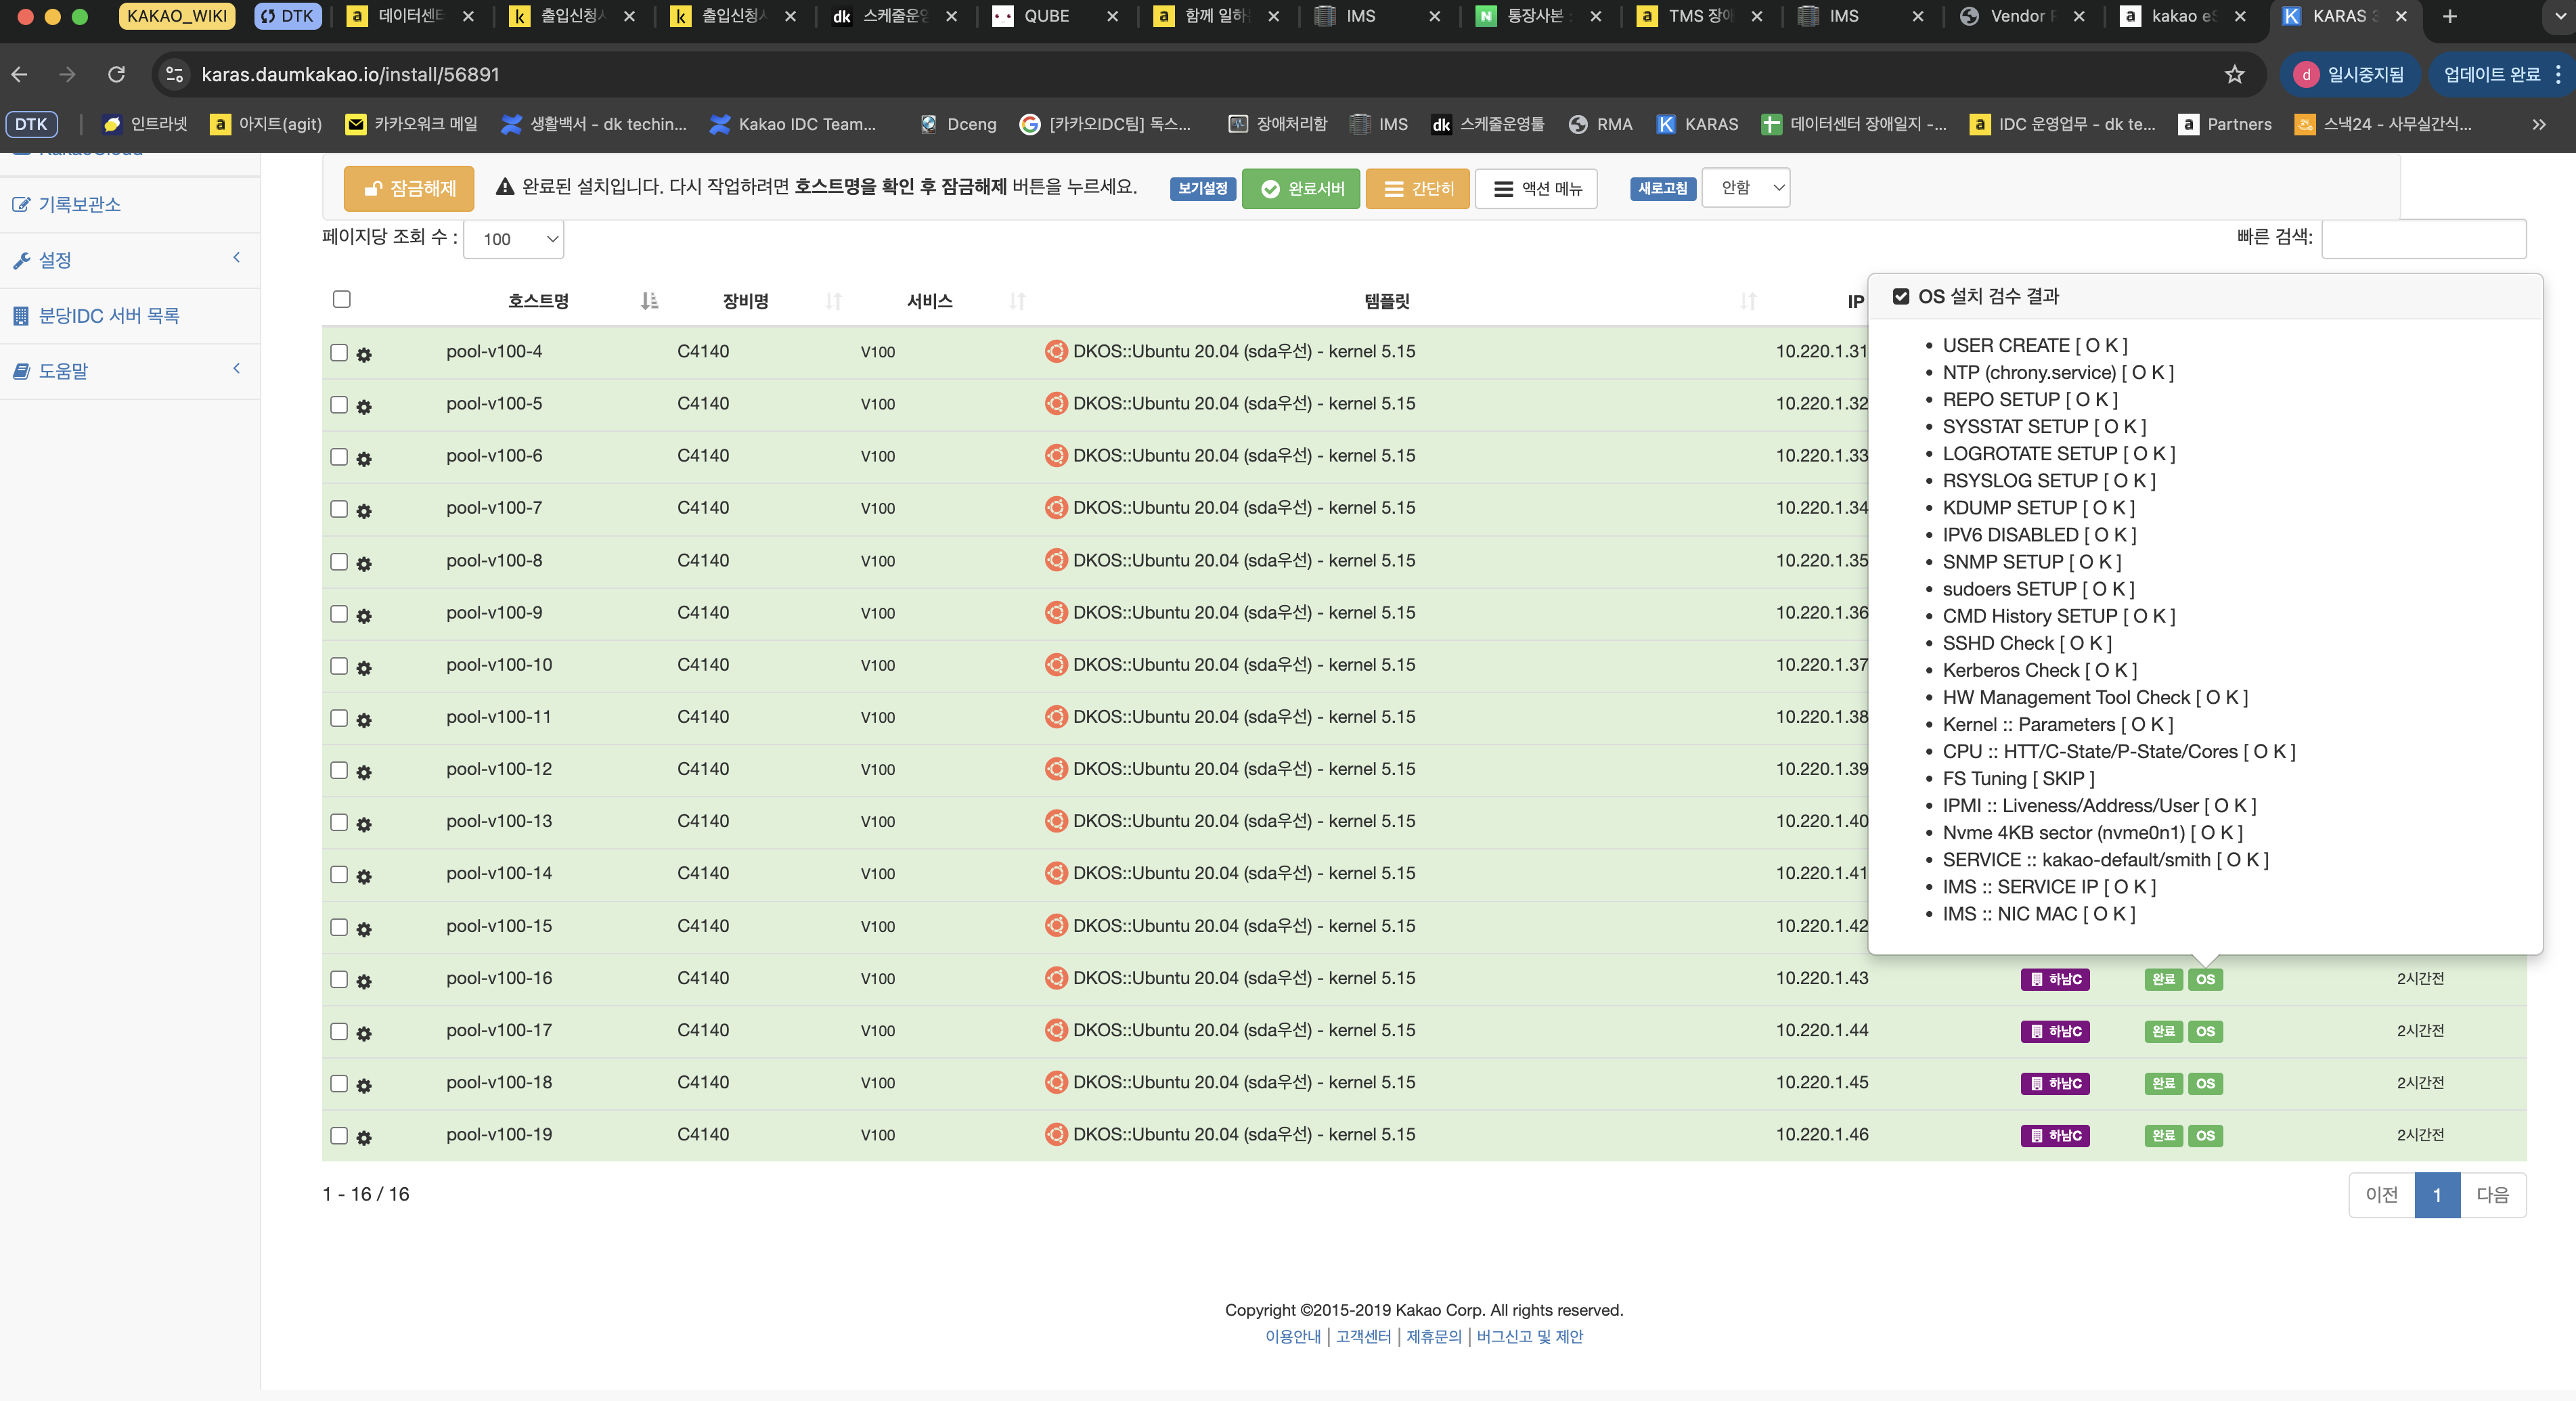
Task: Open new browser tab with plus icon
Action: pyautogui.click(x=2449, y=16)
